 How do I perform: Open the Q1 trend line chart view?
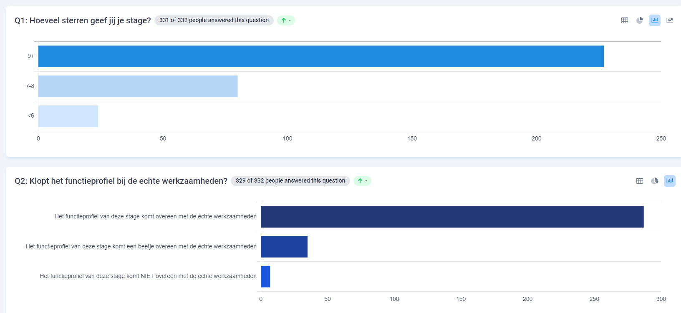coord(670,20)
